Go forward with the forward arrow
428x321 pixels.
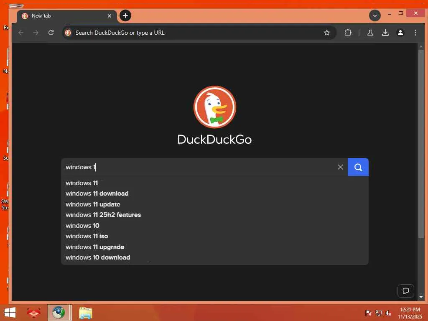coord(36,33)
